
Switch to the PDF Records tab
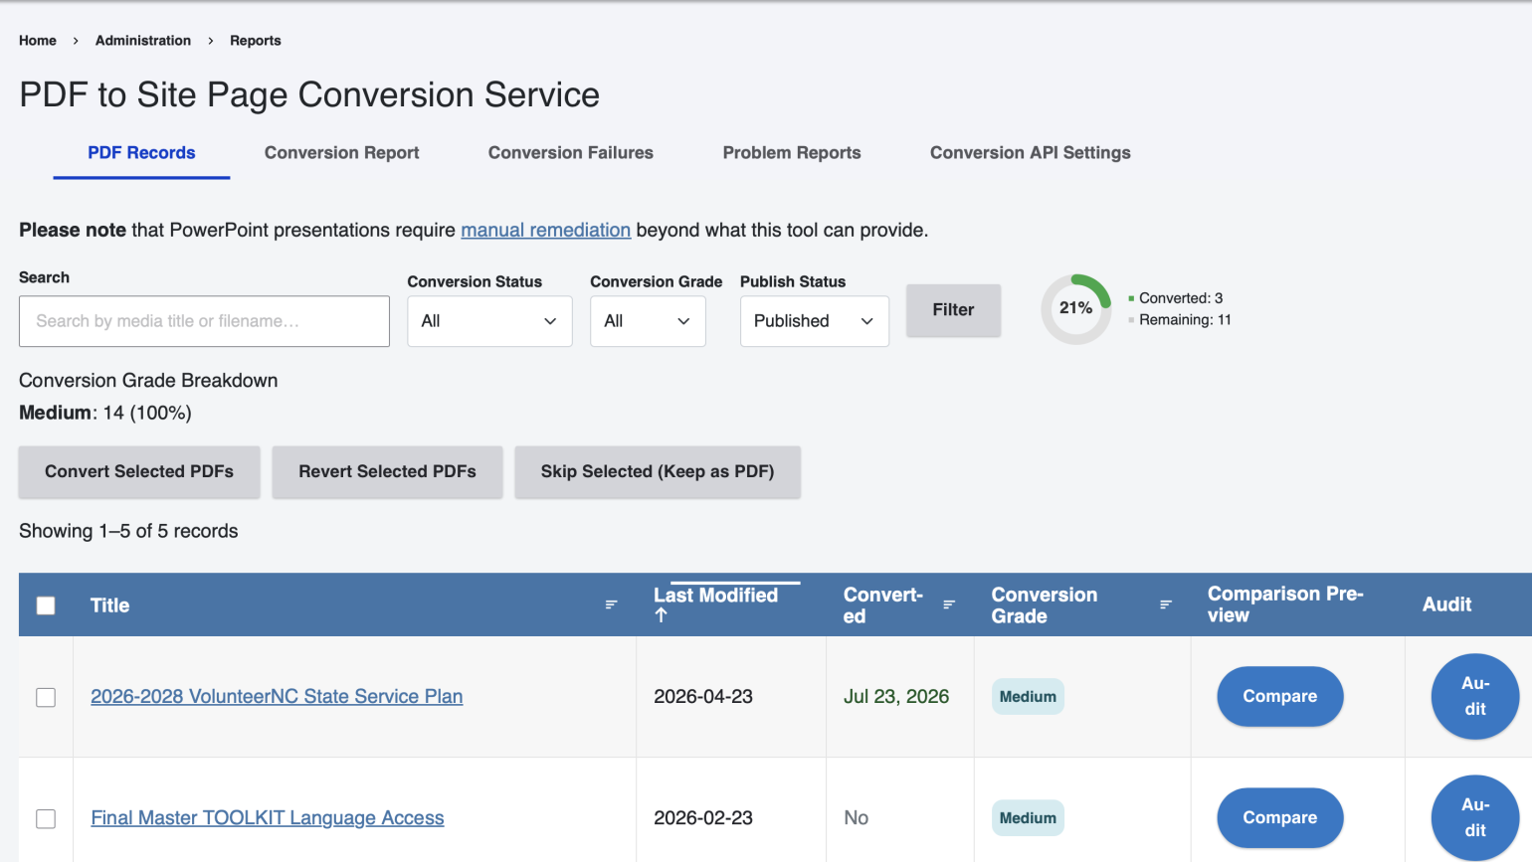pos(141,153)
